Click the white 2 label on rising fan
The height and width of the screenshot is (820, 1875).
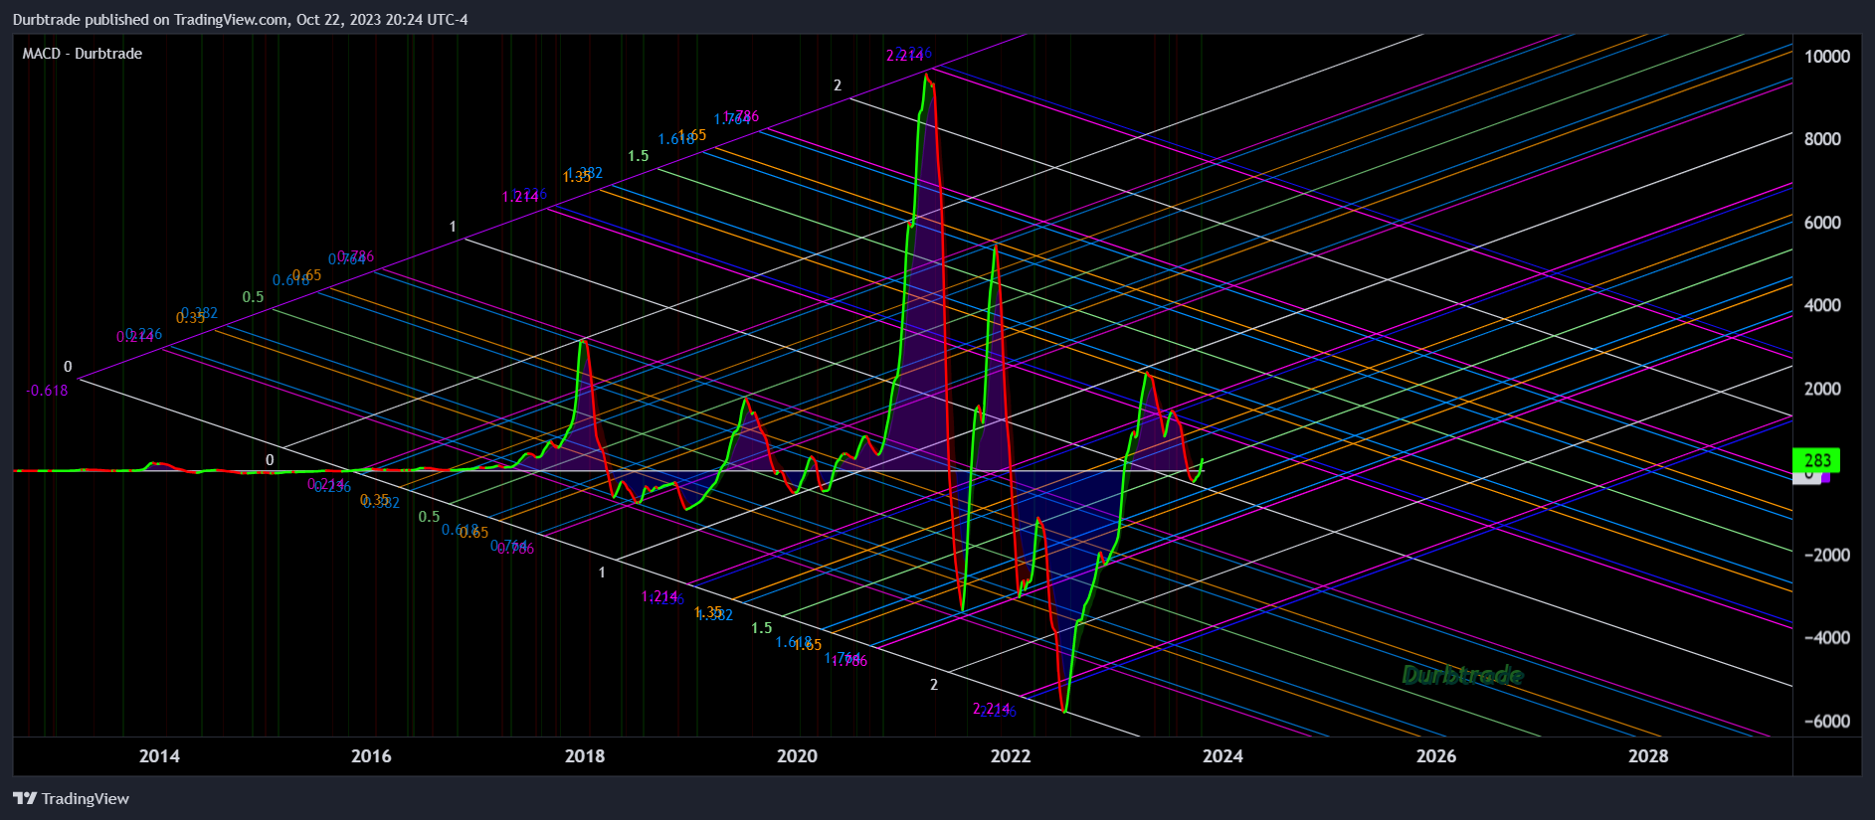tap(838, 85)
